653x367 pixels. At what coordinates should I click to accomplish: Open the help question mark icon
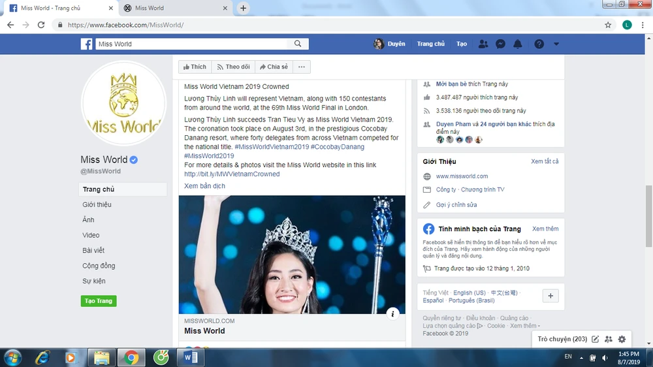pos(539,44)
